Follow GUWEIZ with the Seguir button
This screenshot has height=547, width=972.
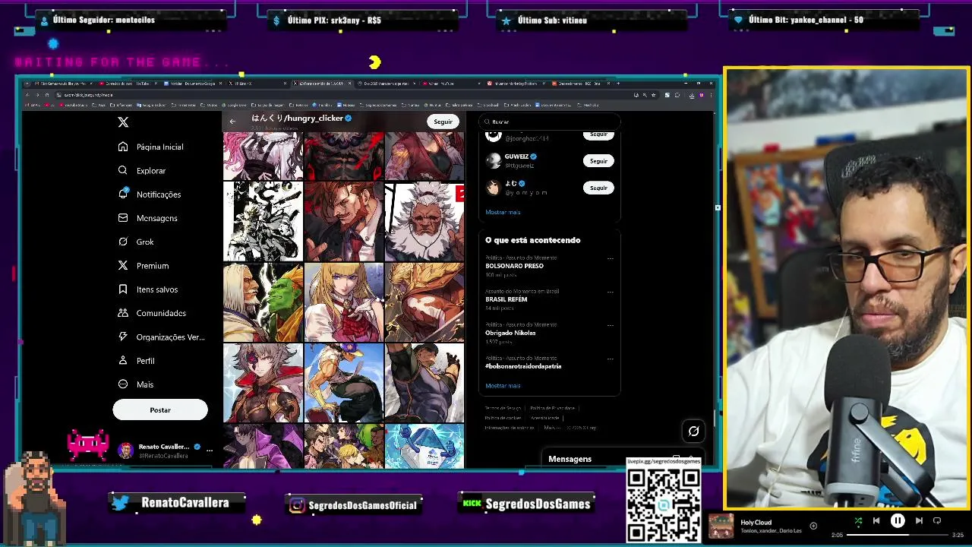[598, 161]
